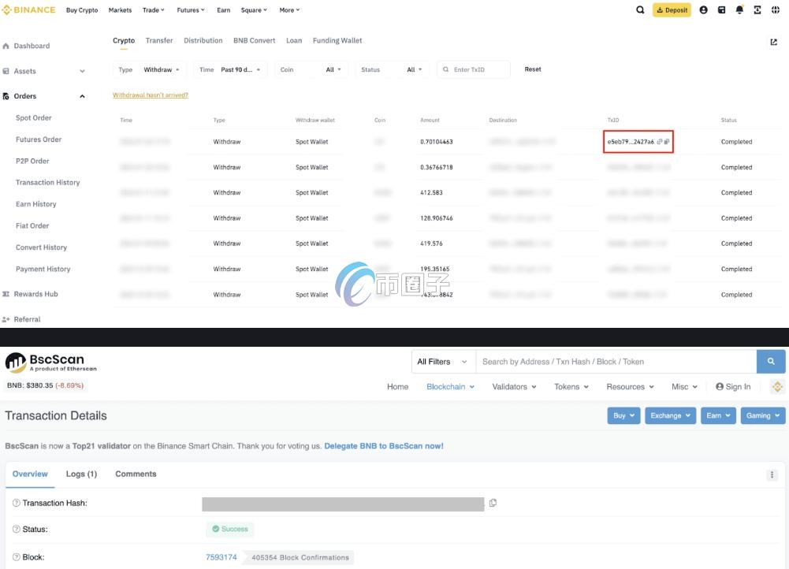Open the Binance search icon
The width and height of the screenshot is (789, 569).
click(x=640, y=10)
